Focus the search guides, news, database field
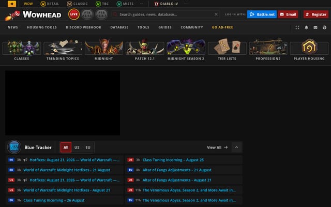 (x=164, y=14)
